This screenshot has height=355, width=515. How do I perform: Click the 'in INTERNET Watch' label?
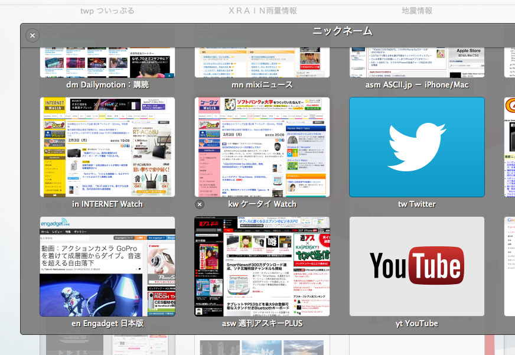pos(107,204)
